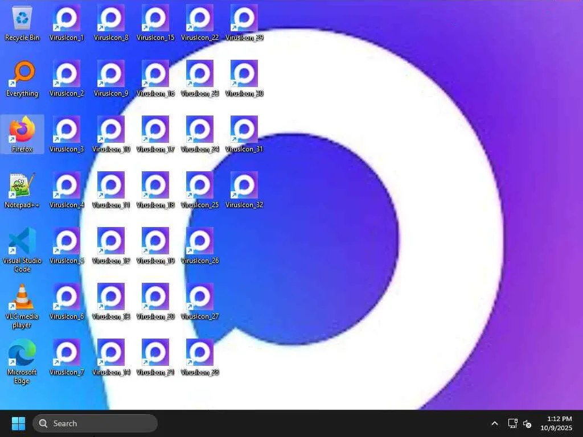Select the VirusIcon_30 shortcut
The image size is (583, 437).
pos(244,79)
